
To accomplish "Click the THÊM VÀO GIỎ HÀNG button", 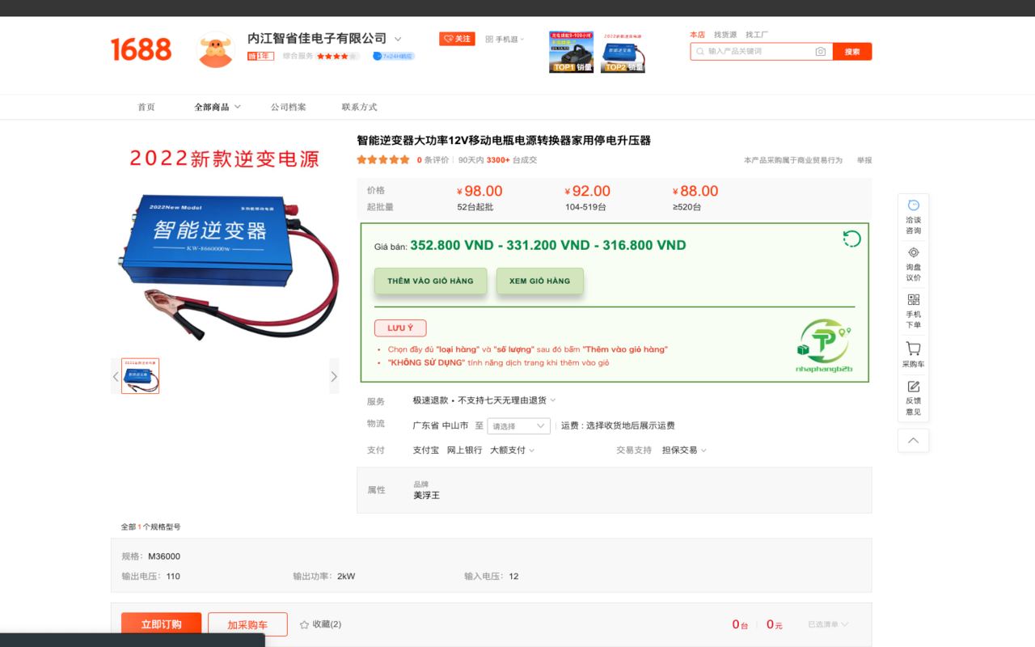I will click(x=430, y=281).
